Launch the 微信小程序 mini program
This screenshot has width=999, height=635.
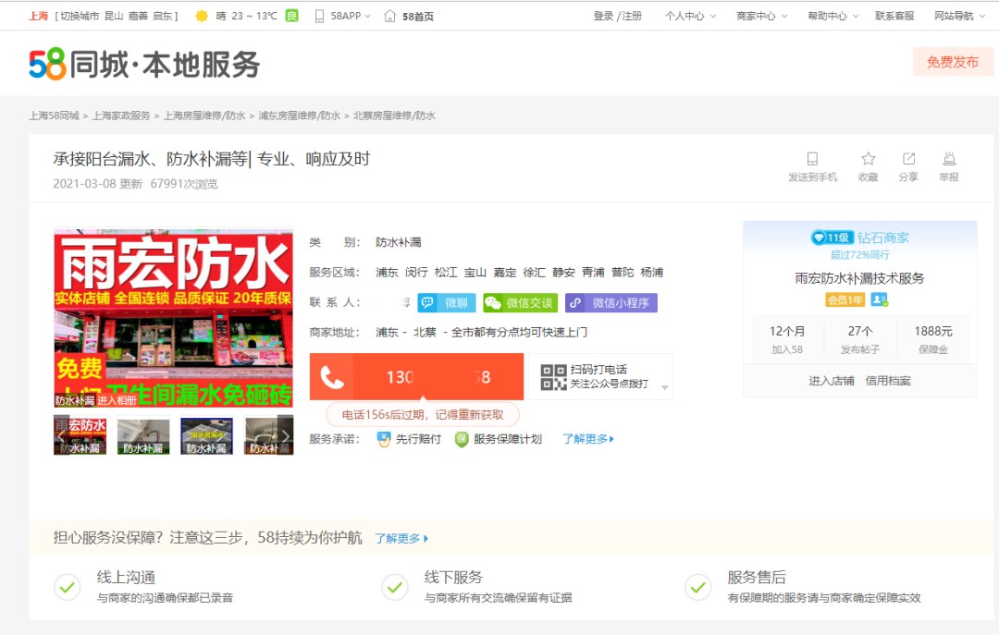(x=611, y=302)
